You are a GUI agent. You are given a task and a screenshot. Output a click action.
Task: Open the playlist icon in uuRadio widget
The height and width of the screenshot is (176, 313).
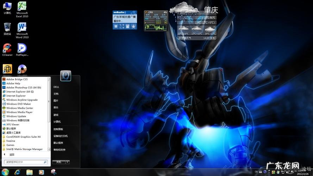(127, 26)
